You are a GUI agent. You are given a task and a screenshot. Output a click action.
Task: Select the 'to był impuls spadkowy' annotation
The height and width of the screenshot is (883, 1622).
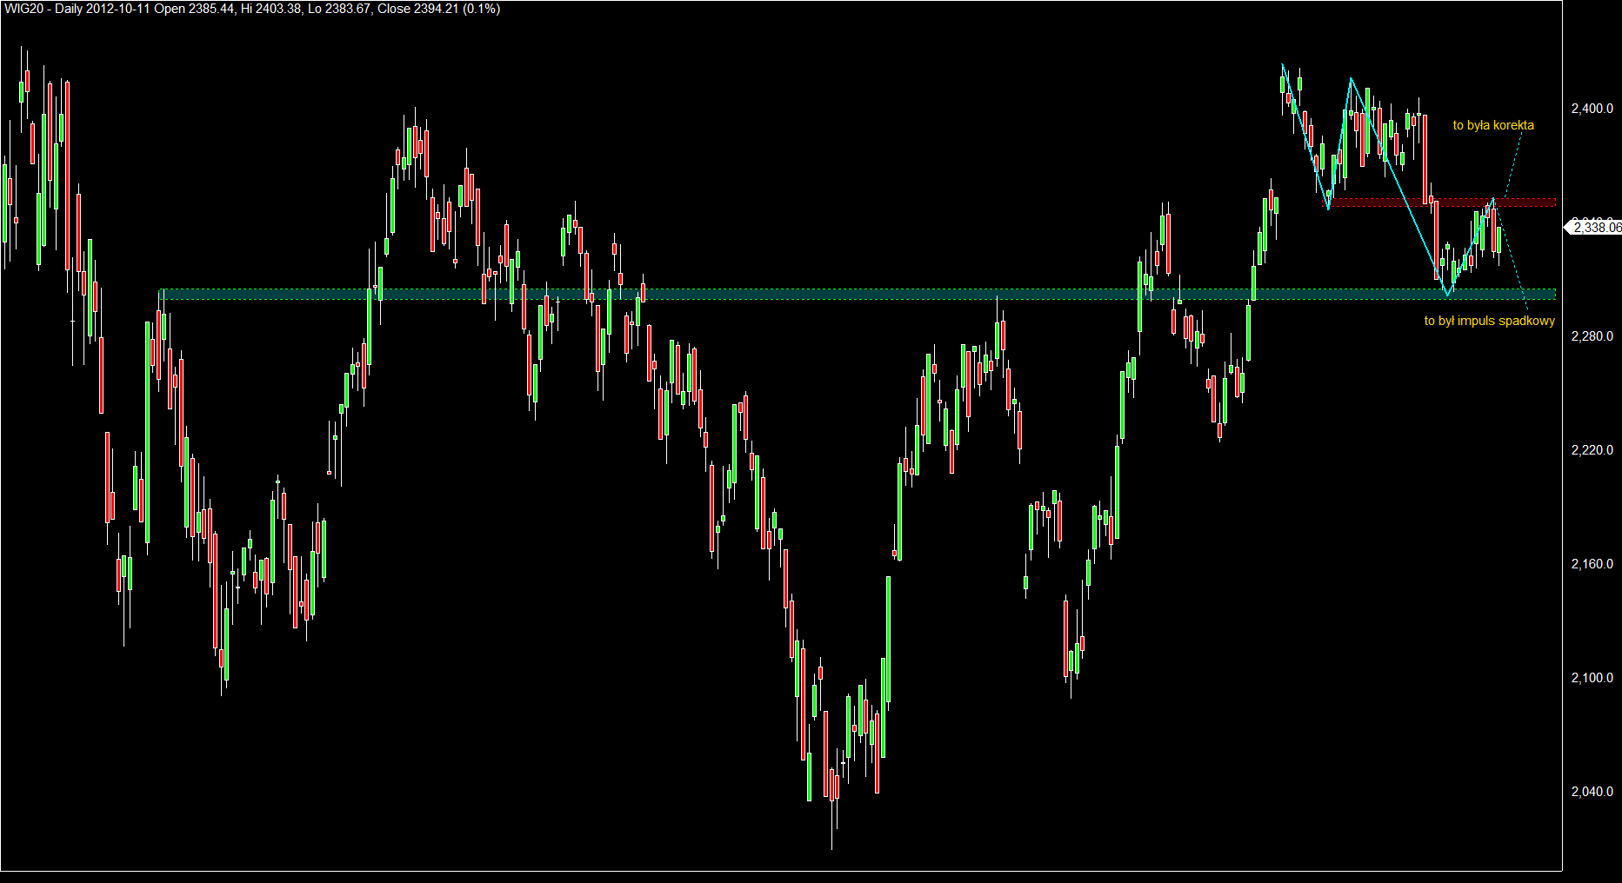[x=1489, y=321]
